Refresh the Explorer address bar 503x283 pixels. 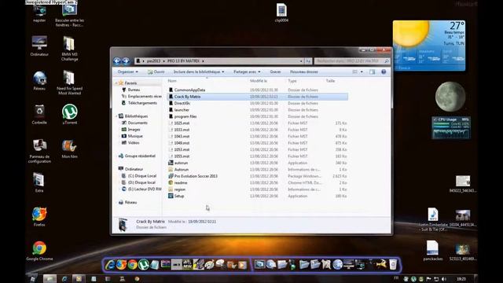308,61
